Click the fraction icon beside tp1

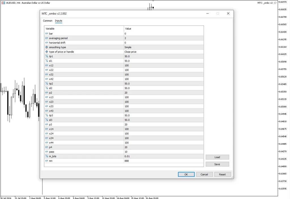47,56
